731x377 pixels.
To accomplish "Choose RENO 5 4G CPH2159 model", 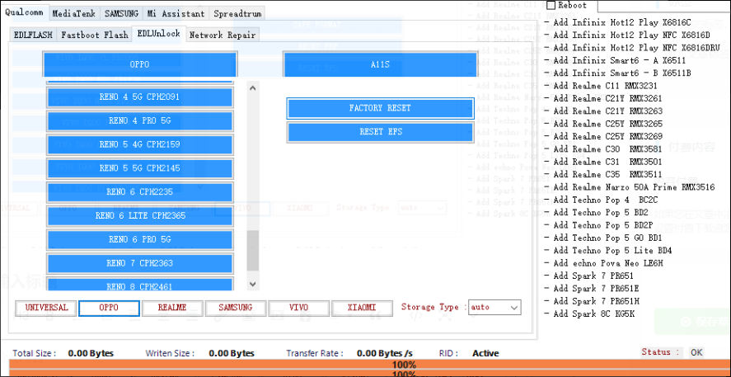I will tap(139, 144).
